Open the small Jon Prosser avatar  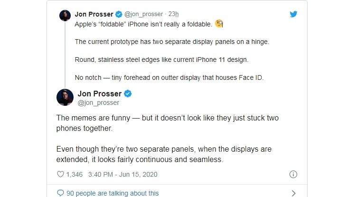[65, 16]
